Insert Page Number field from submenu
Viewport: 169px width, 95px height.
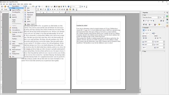(x=30, y=12)
